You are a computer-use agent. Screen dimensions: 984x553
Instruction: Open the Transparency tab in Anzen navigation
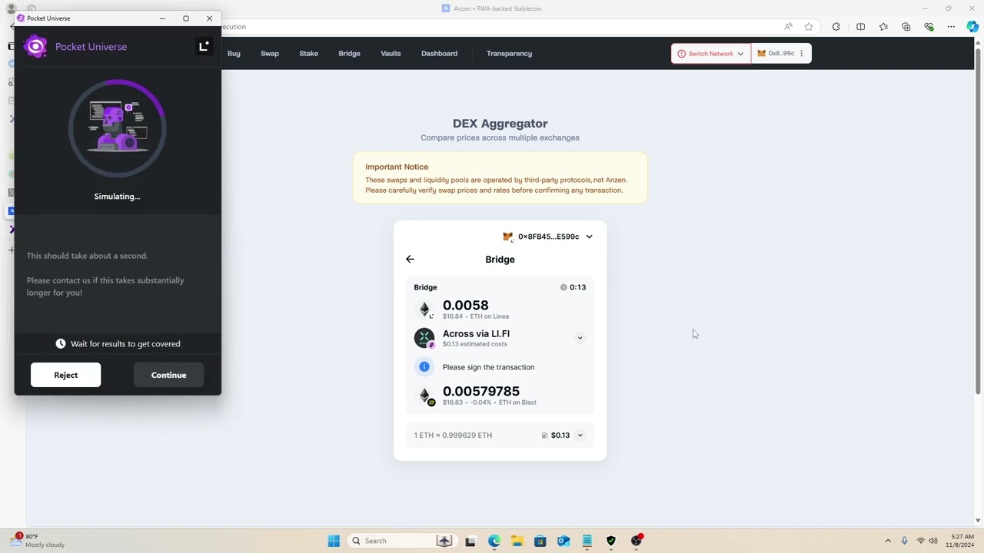(x=509, y=54)
